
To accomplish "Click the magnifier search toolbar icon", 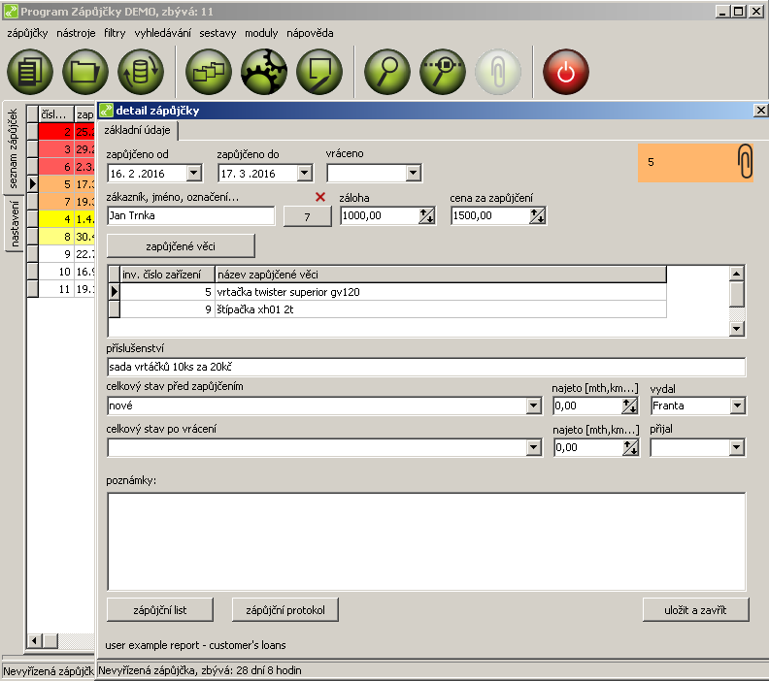I will (387, 72).
